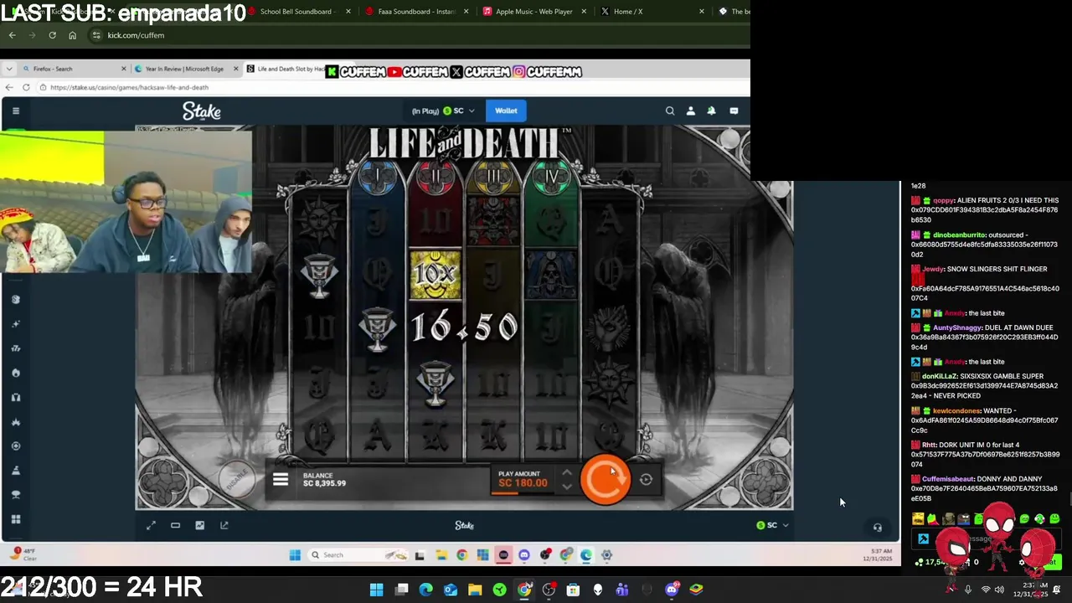Click the stake.us URL address field

click(x=394, y=87)
